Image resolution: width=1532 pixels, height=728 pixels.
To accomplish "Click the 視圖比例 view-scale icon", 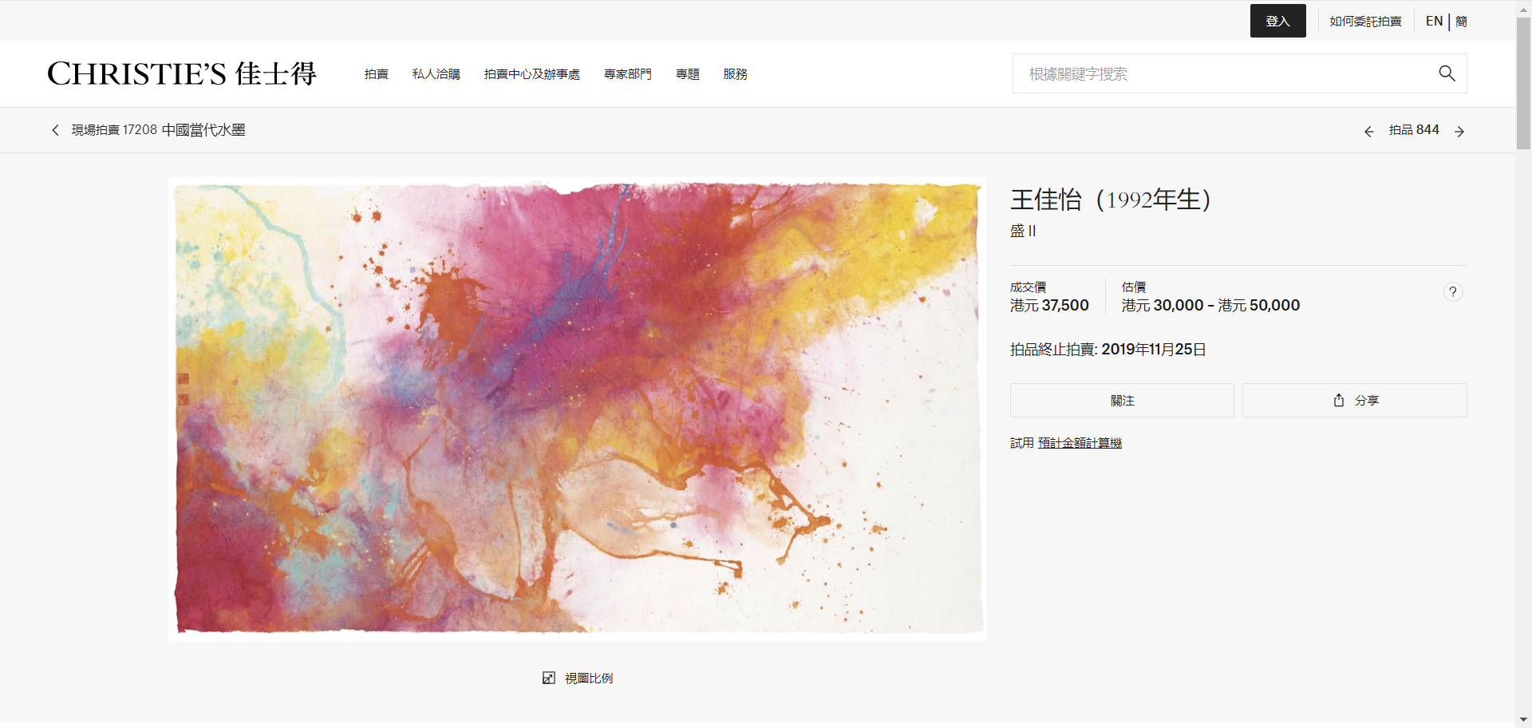I will point(549,678).
